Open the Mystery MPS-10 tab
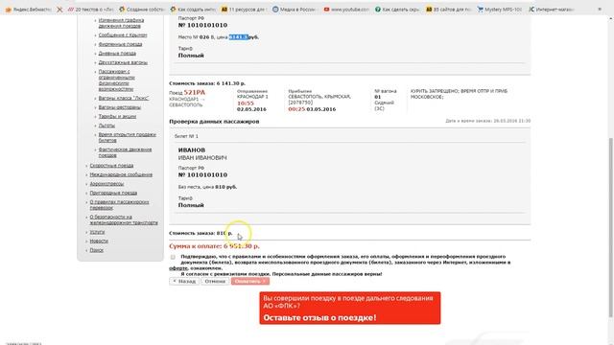 pos(500,9)
